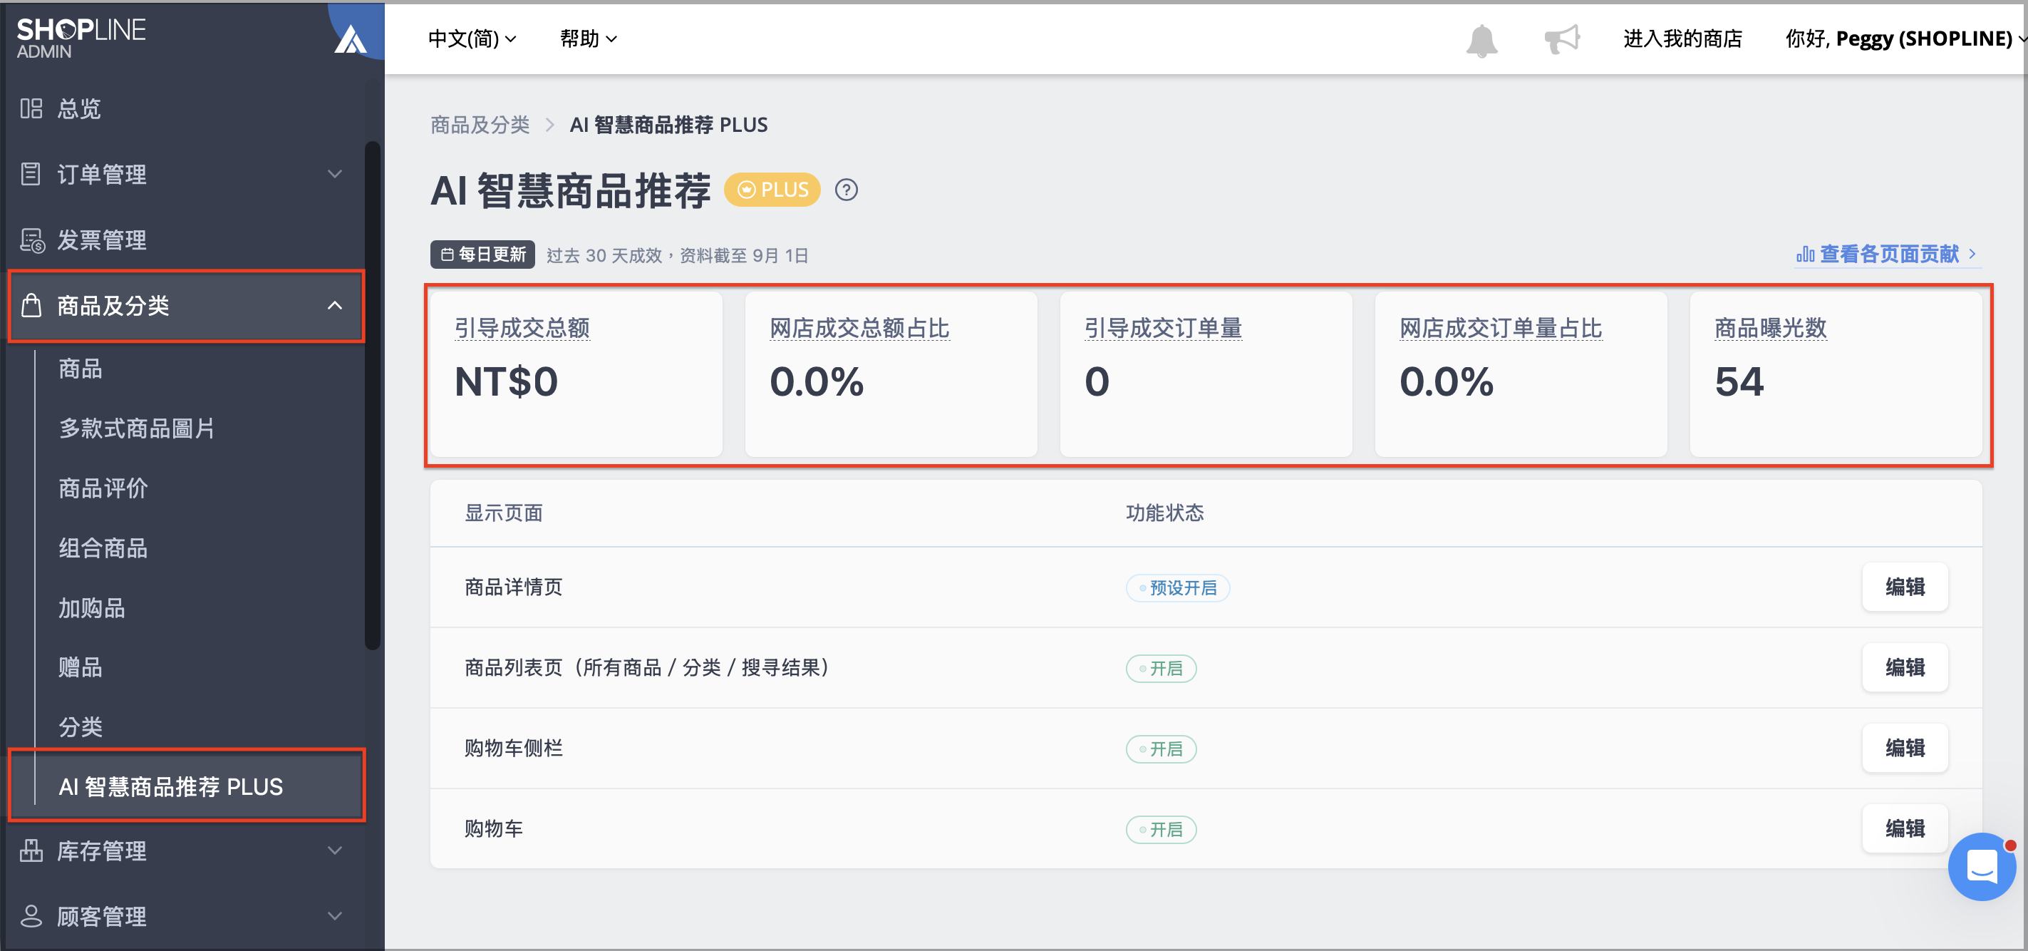Click the 引导成交总额 metric label
Screen dimensions: 2028x951
click(x=522, y=328)
